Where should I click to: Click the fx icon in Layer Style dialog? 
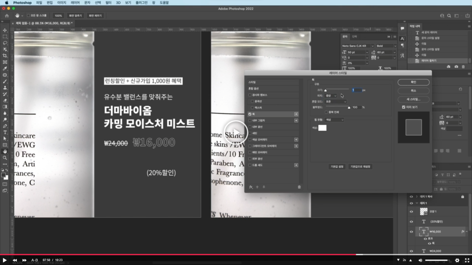(251, 187)
